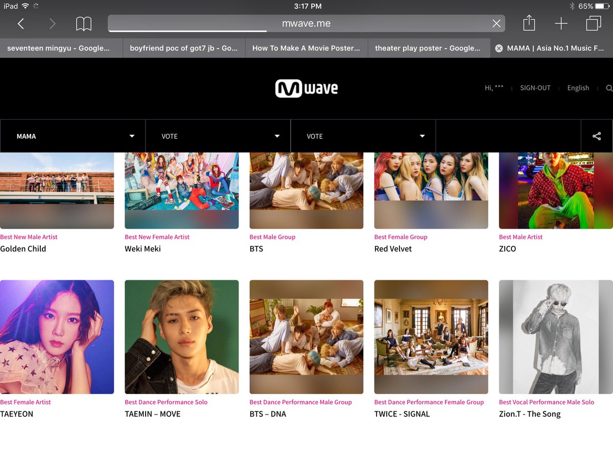Click the Hi, *** account greeting
613x460 pixels.
[494, 88]
